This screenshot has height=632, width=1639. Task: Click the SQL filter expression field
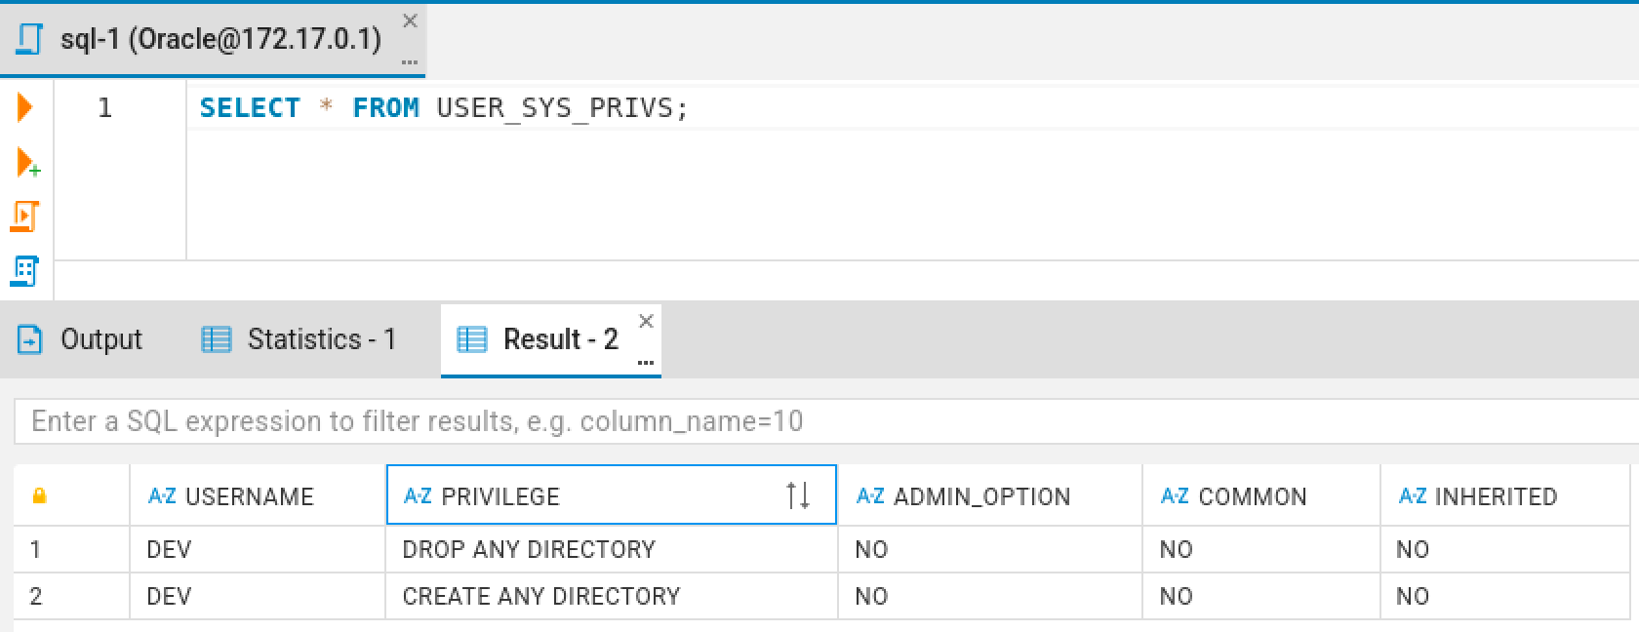pyautogui.click(x=819, y=421)
